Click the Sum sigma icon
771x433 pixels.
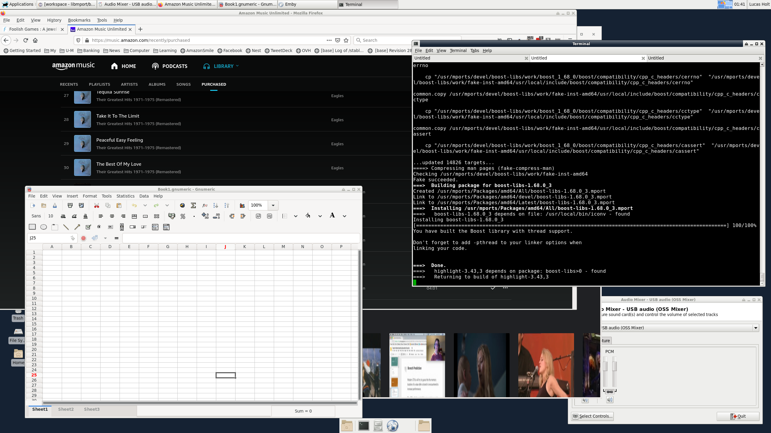click(x=193, y=205)
